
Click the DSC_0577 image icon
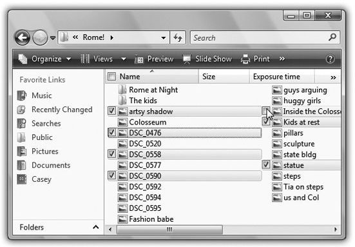pyautogui.click(x=122, y=165)
